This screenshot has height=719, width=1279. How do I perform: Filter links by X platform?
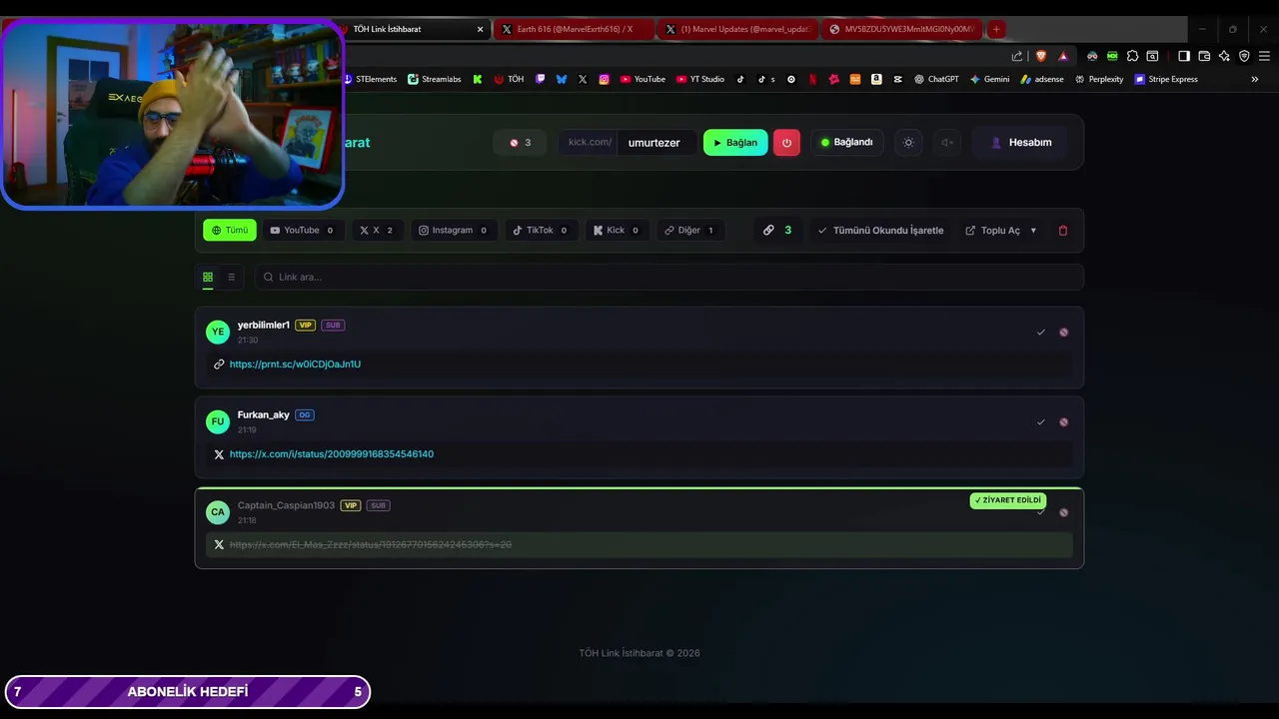tap(378, 231)
